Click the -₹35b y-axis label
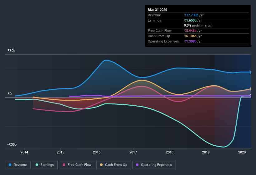 coord(12,144)
